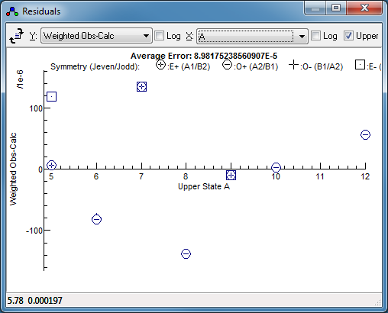
Task: Click the O- (B1/A2) legend entry
Action: pyautogui.click(x=315, y=66)
